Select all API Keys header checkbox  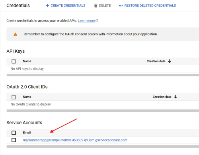click(x=14, y=62)
